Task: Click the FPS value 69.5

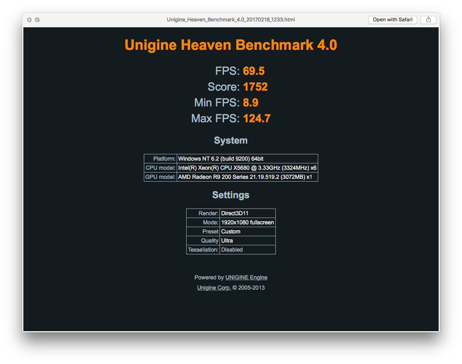Action: [x=254, y=71]
